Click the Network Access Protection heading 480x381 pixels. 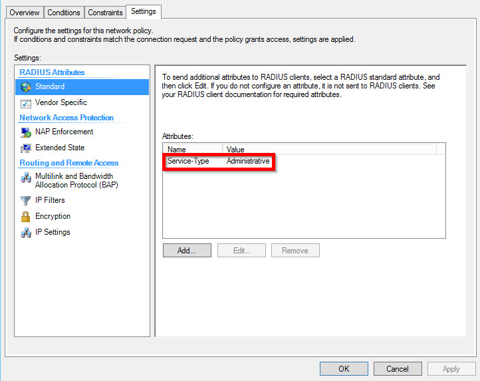coord(66,118)
